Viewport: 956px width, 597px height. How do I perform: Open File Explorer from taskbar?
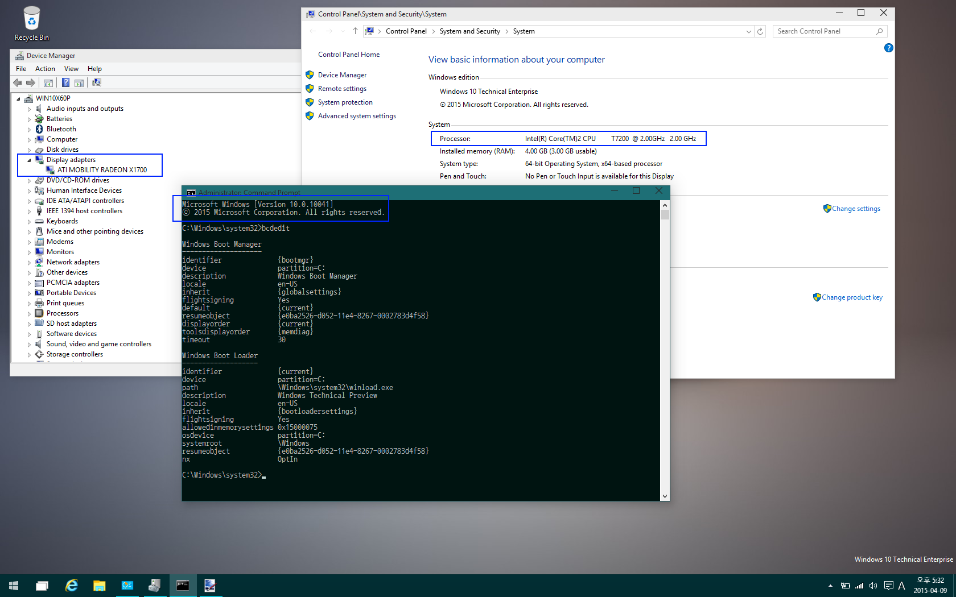click(100, 586)
